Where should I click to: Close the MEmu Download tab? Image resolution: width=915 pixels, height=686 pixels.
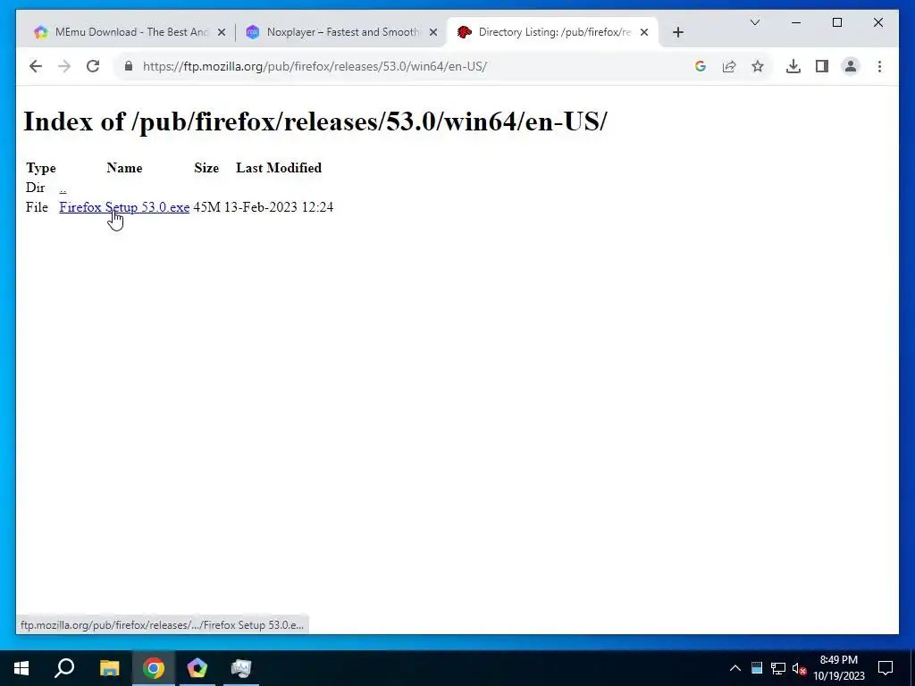222,33
